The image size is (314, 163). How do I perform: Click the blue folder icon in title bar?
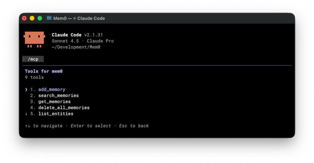[49, 18]
